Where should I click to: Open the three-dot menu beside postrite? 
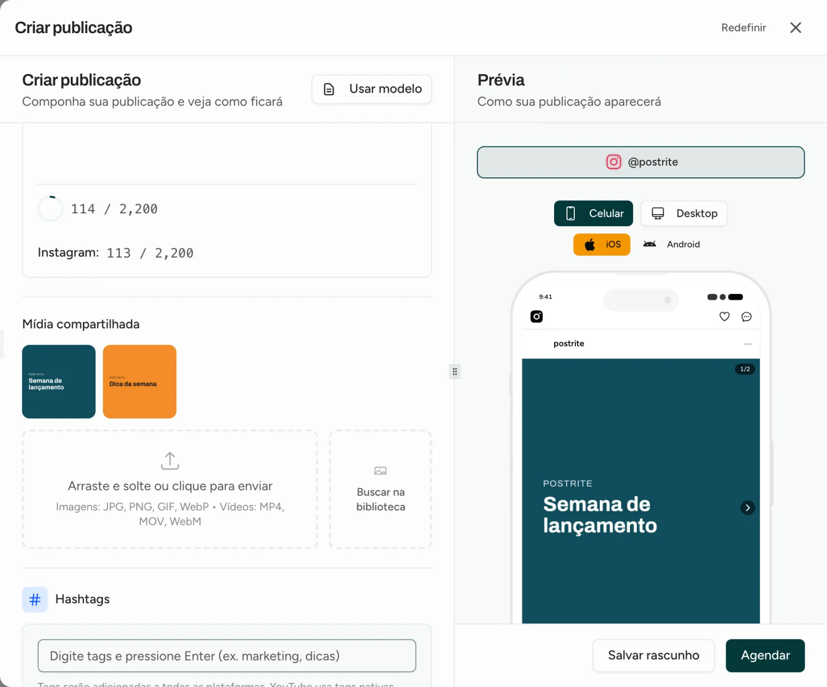[747, 343]
